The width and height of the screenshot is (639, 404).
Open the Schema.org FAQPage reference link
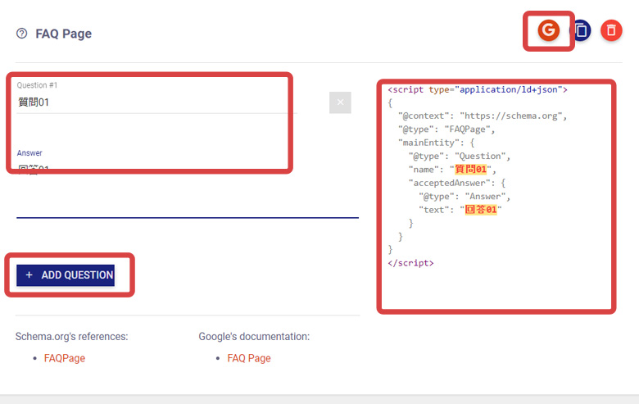(65, 358)
